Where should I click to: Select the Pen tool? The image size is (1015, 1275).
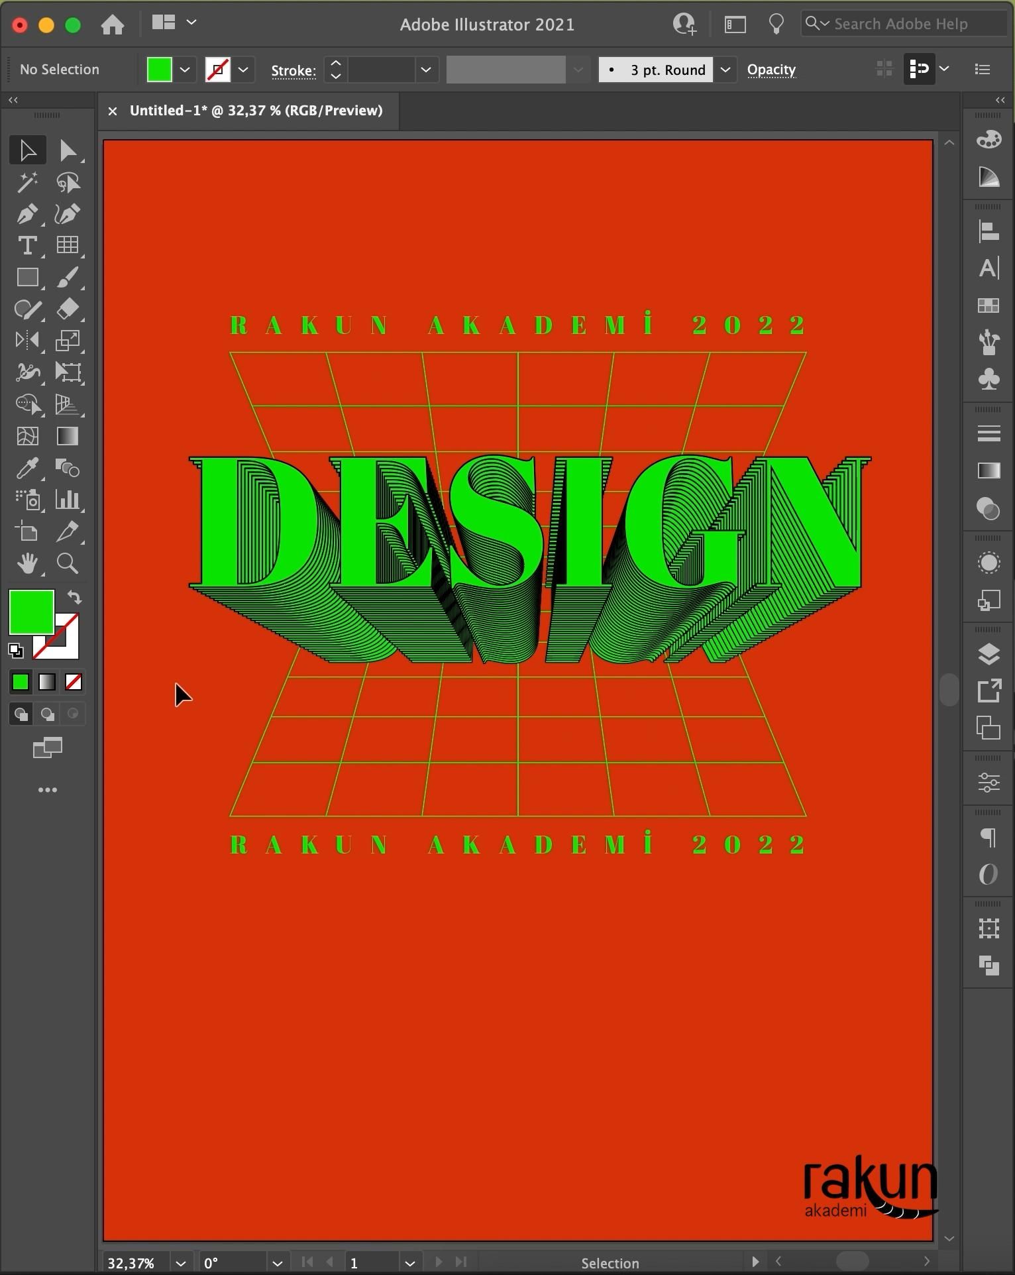tap(27, 214)
